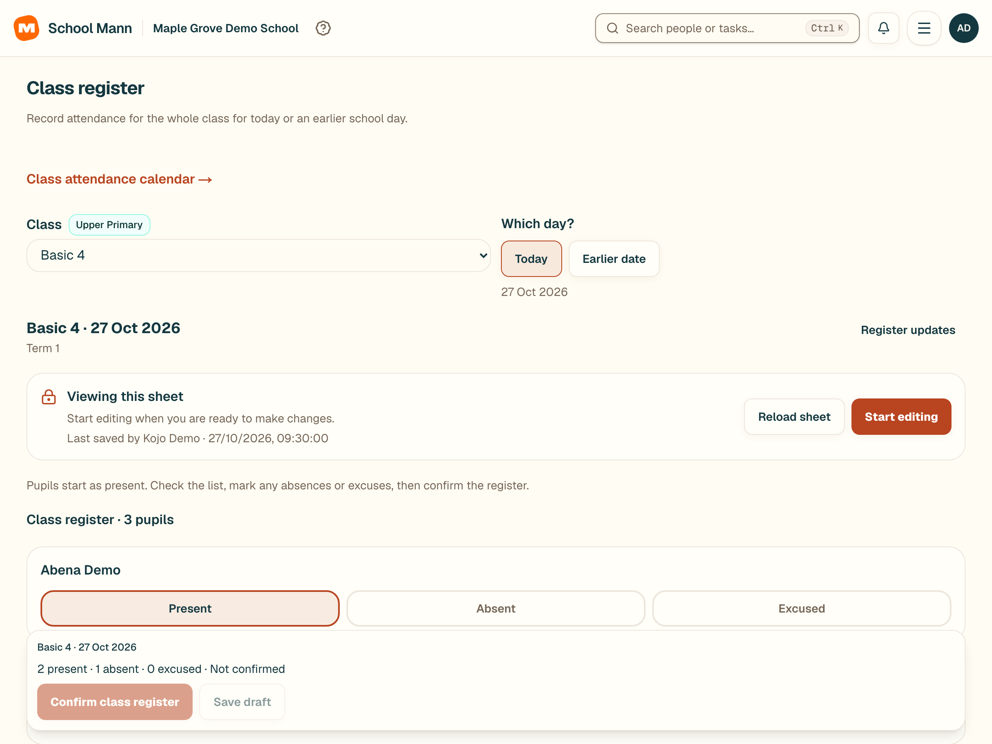This screenshot has width=992, height=744.
Task: Click the 27 Oct 2026 date under Today
Action: coord(534,292)
